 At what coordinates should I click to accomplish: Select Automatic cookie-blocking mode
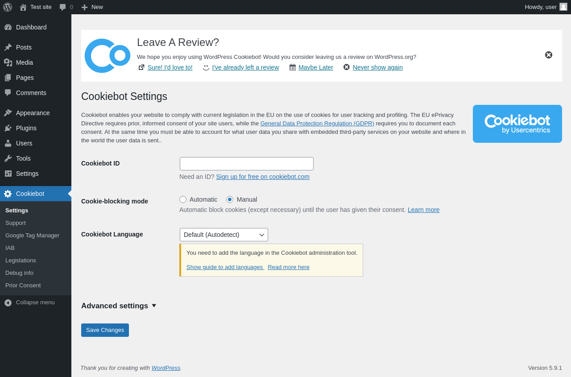(x=183, y=199)
